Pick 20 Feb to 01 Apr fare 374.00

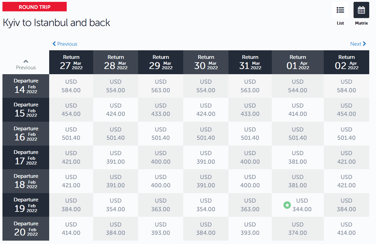(298, 229)
